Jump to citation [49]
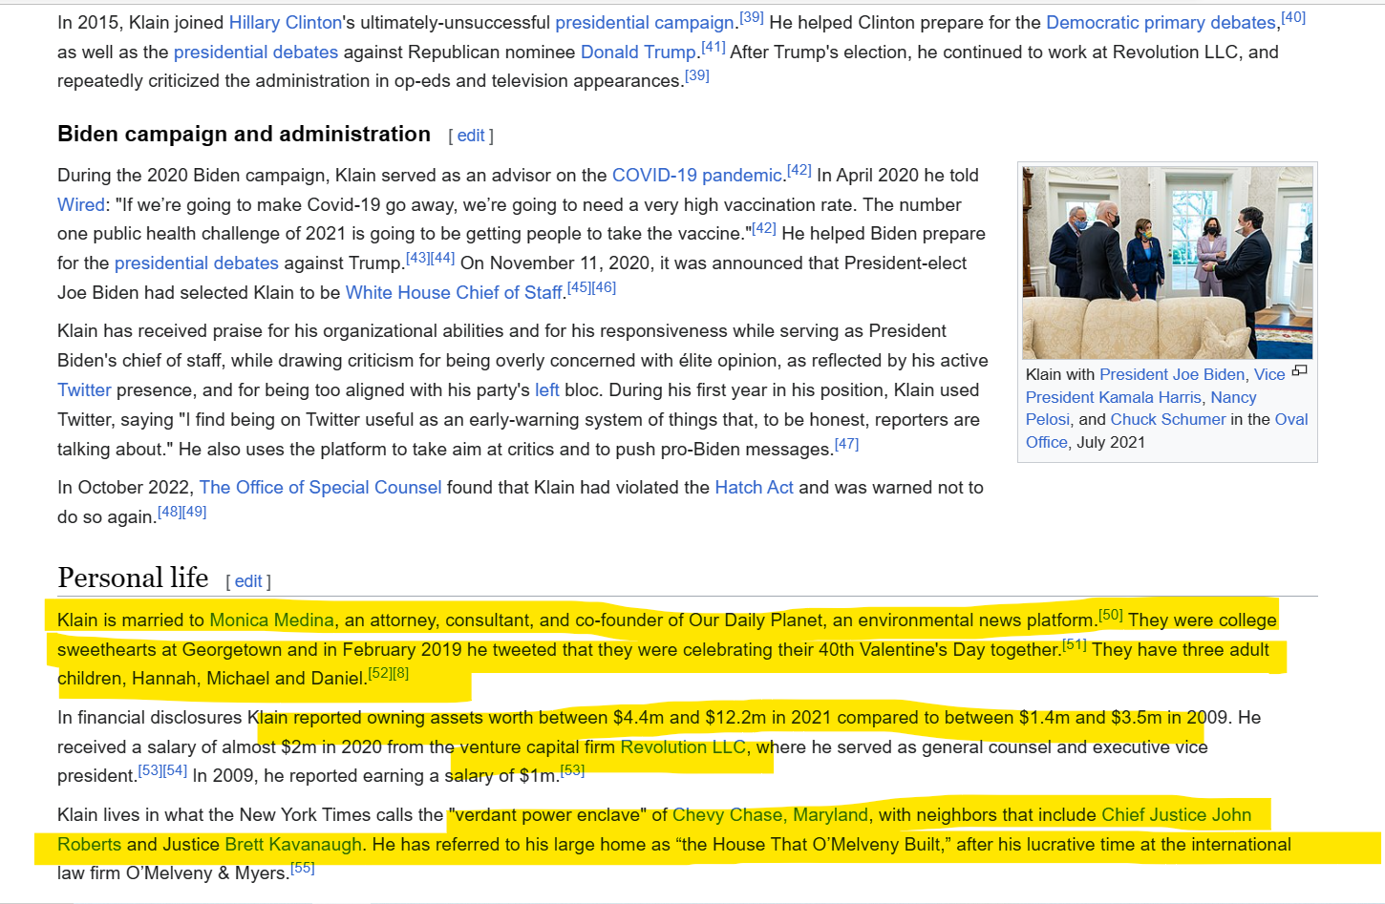This screenshot has width=1385, height=904. tap(194, 512)
